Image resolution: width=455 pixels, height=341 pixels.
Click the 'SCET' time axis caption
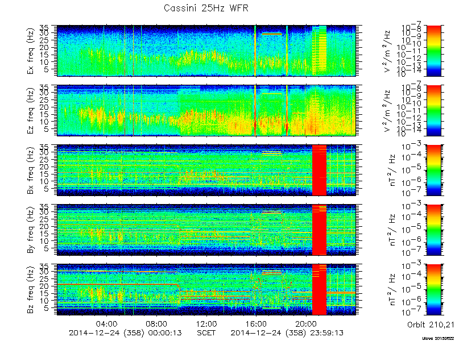pyautogui.click(x=206, y=333)
